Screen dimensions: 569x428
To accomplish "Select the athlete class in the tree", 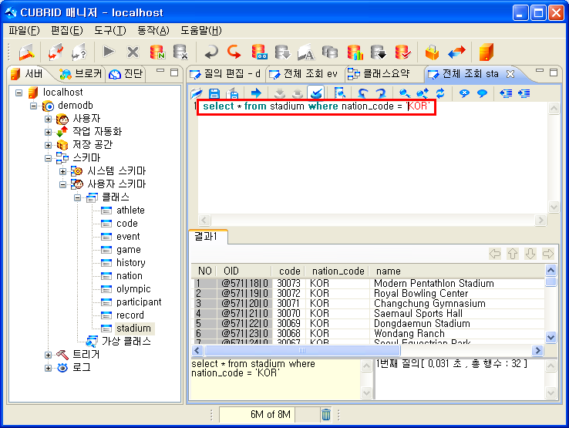I will coord(130,211).
